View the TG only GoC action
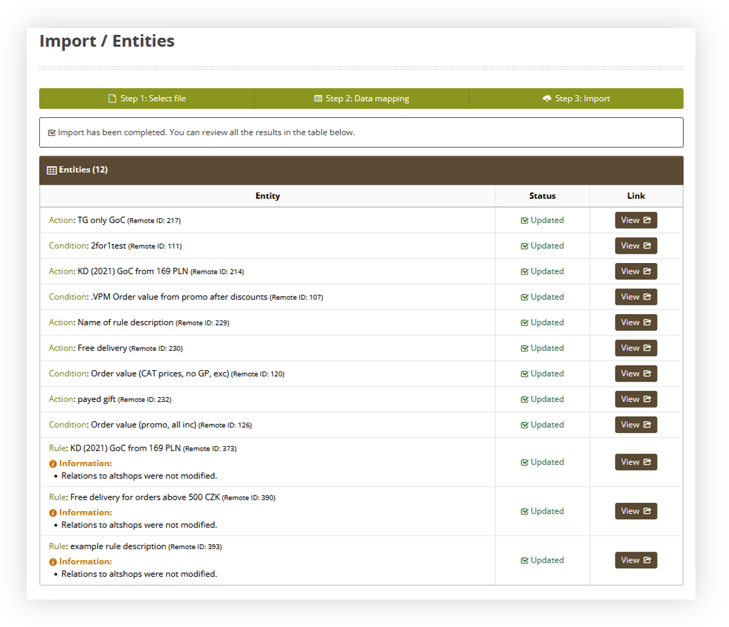729x627 pixels. click(636, 220)
